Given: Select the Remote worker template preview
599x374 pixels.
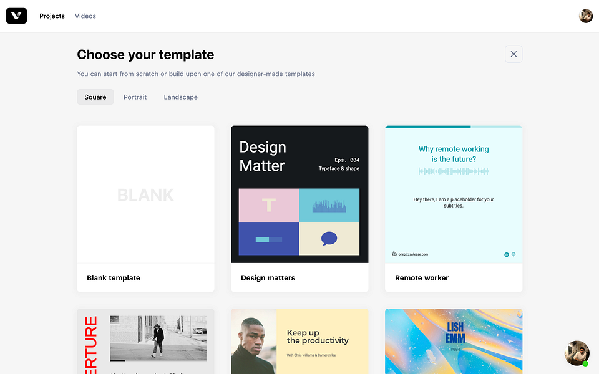Looking at the screenshot, I should point(454,194).
